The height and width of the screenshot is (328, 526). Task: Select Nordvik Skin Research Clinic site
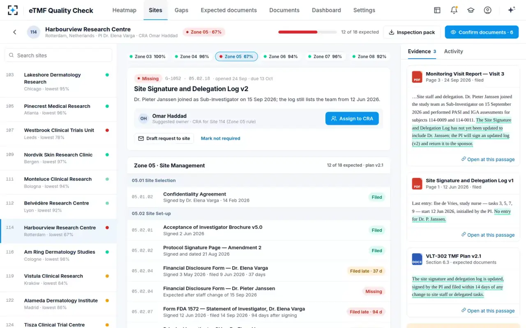click(x=58, y=158)
